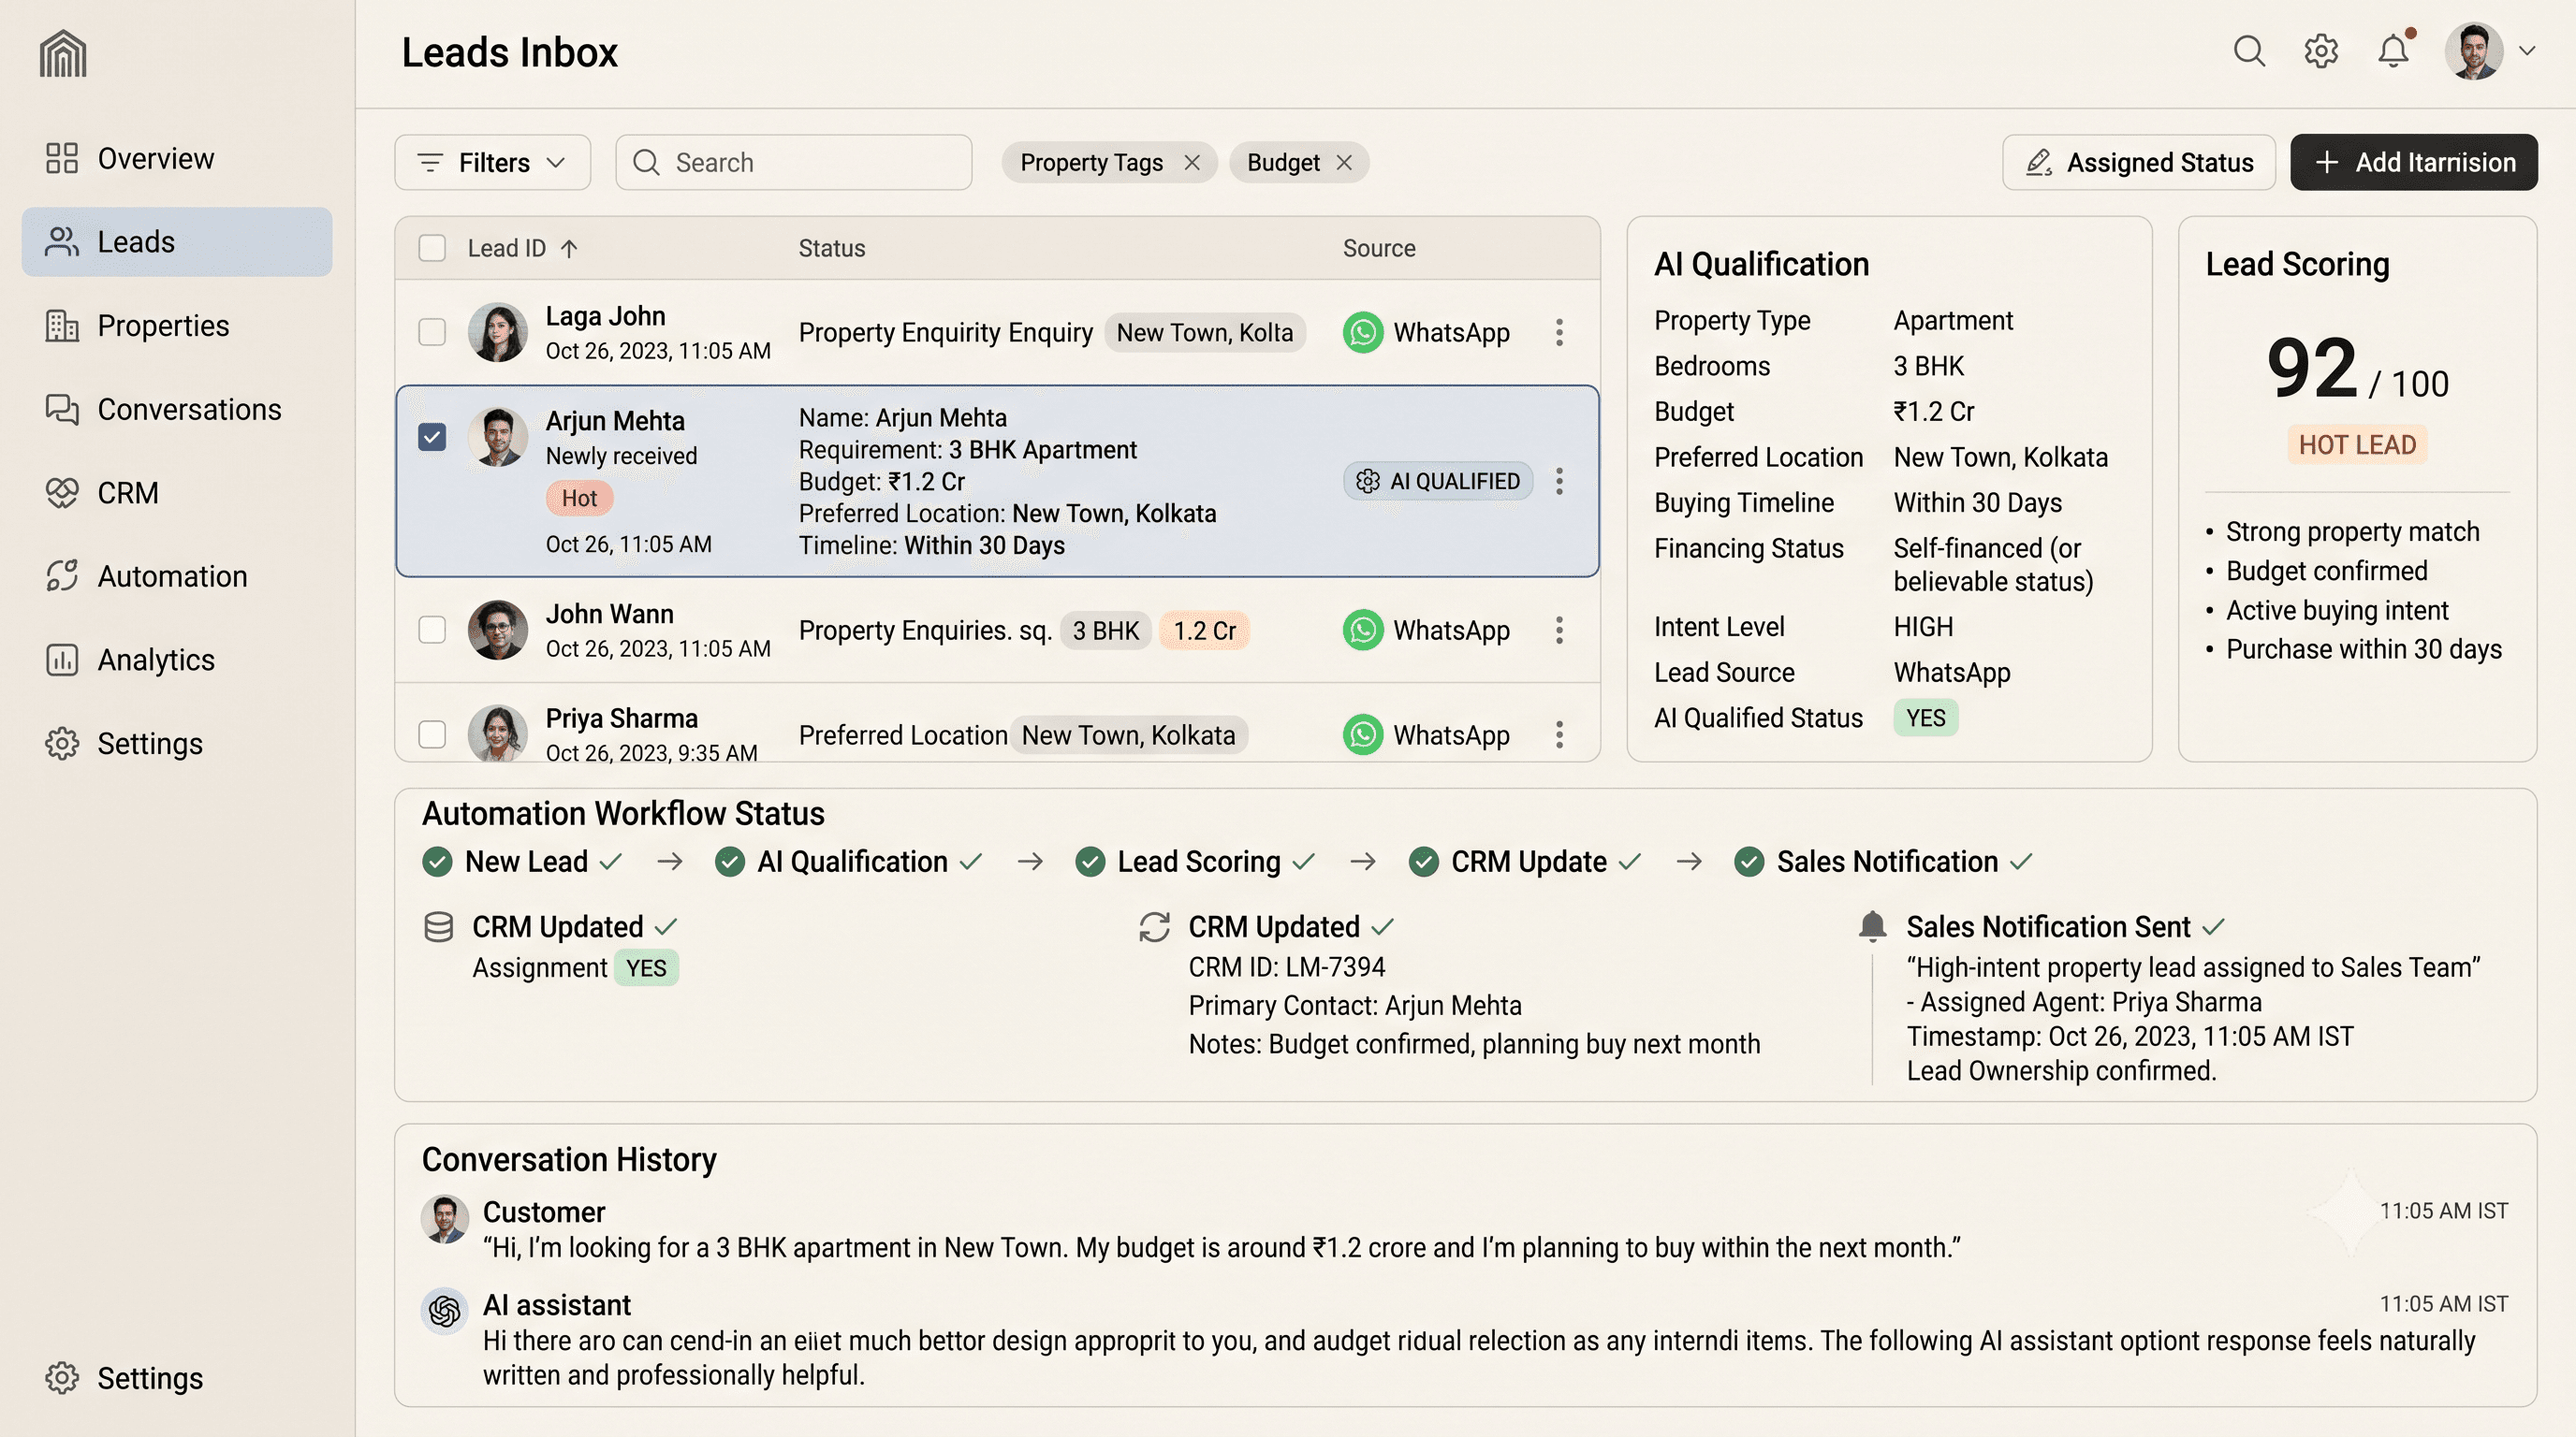
Task: Click the AI Qualified Status YES badge
Action: (x=1925, y=718)
